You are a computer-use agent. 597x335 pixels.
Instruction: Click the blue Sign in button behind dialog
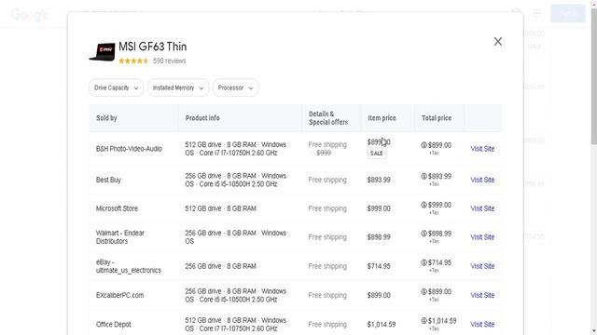(568, 13)
